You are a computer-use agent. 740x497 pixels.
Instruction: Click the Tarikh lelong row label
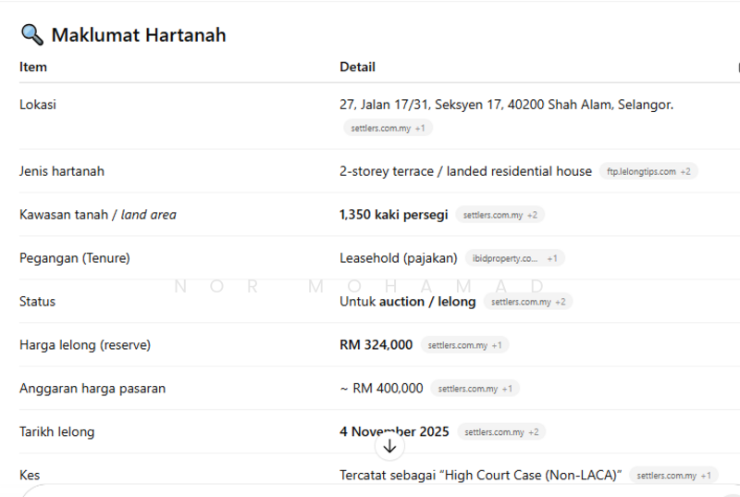[57, 432]
